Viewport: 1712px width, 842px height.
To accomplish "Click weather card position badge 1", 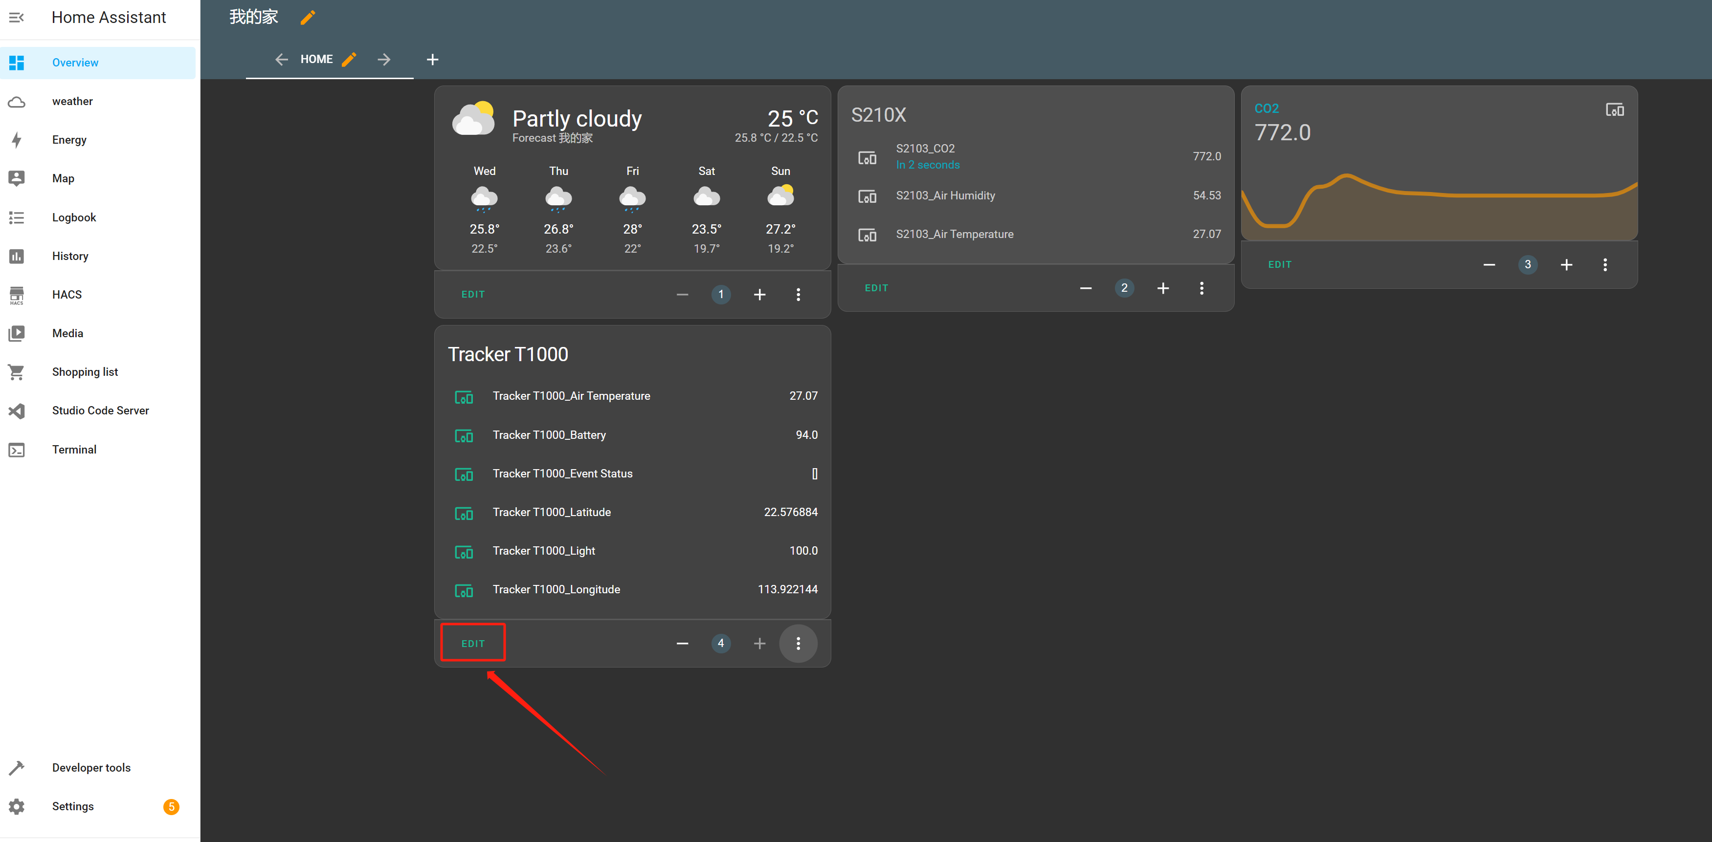I will pos(721,294).
